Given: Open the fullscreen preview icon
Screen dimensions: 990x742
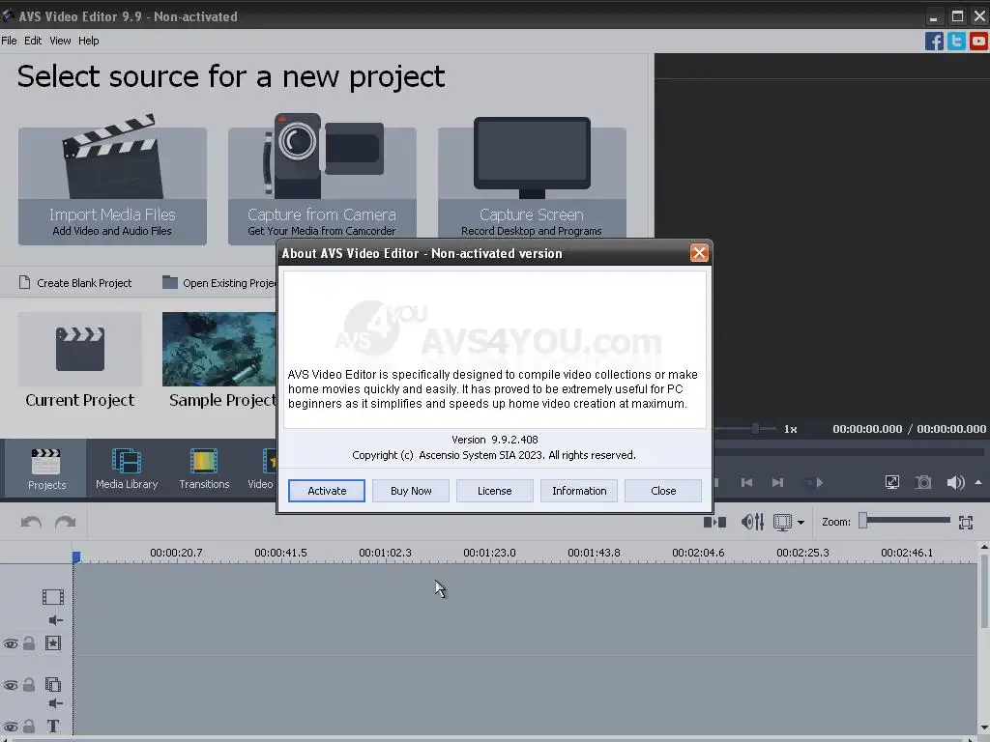Looking at the screenshot, I should point(892,483).
